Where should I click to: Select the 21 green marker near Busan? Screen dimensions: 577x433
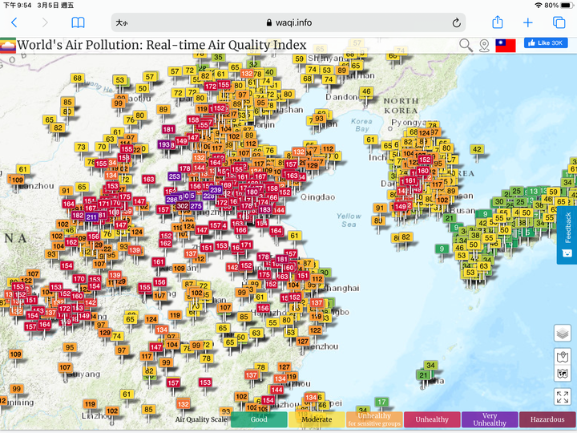point(450,218)
